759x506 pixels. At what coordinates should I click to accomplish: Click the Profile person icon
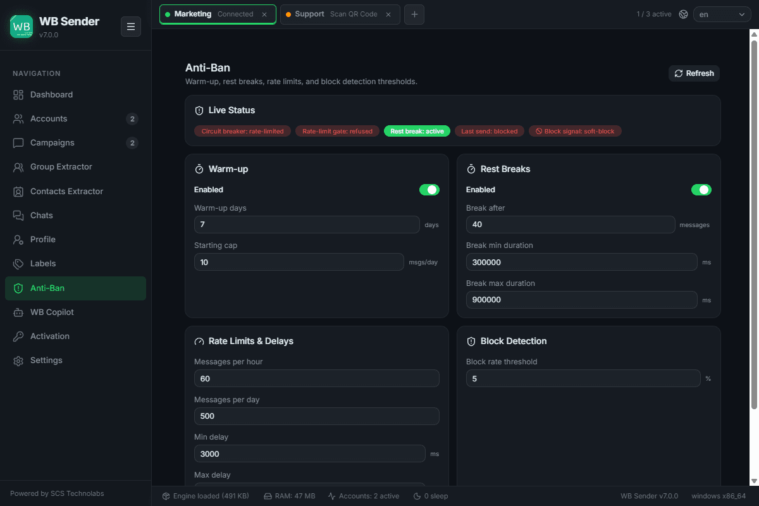pyautogui.click(x=18, y=240)
